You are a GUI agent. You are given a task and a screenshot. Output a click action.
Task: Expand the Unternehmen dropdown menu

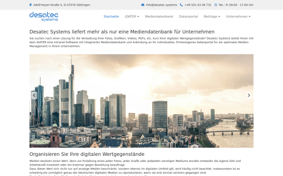[x=238, y=16]
